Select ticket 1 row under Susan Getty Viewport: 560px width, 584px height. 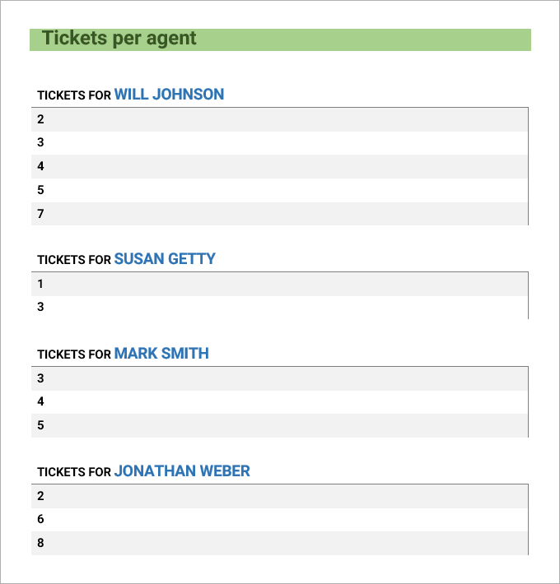click(279, 284)
